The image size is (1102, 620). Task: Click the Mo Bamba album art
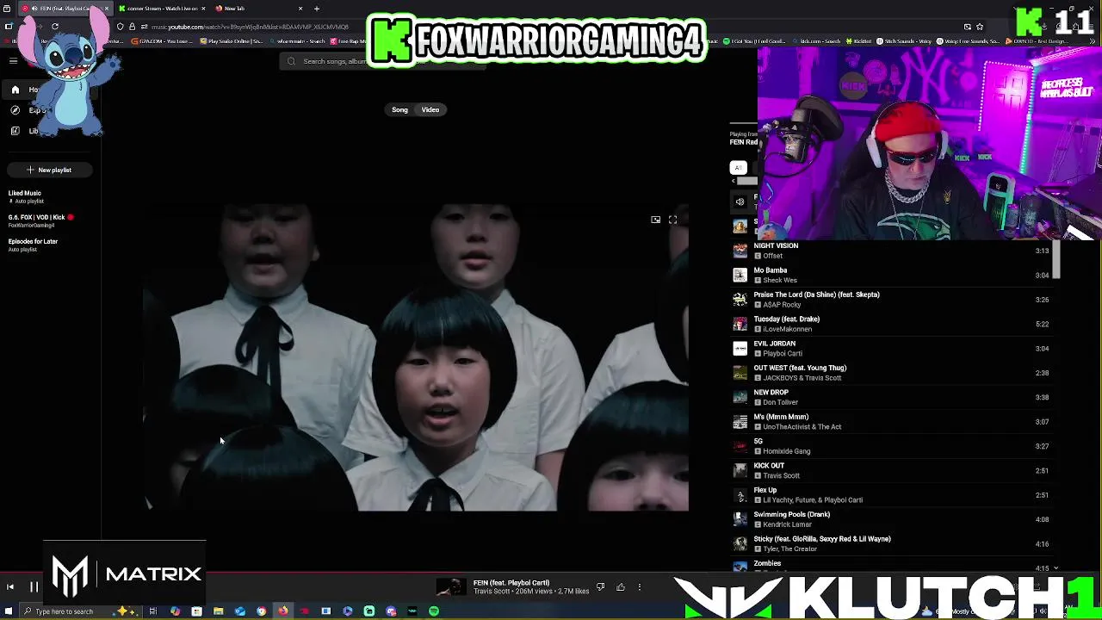click(740, 275)
